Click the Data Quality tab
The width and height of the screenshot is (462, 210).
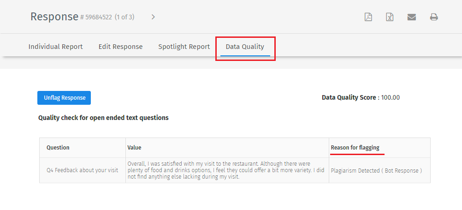tap(245, 47)
